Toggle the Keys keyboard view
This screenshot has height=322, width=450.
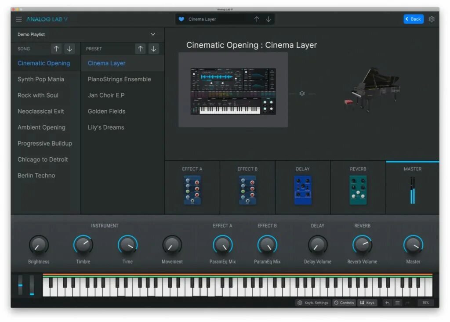(367, 303)
